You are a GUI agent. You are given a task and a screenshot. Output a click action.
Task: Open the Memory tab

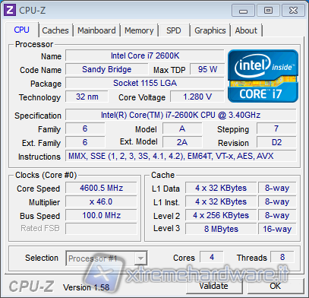[x=139, y=30]
